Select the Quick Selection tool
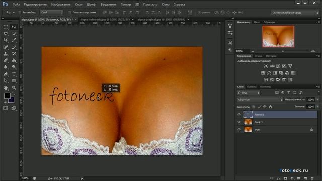The image size is (322, 181). 14,34
